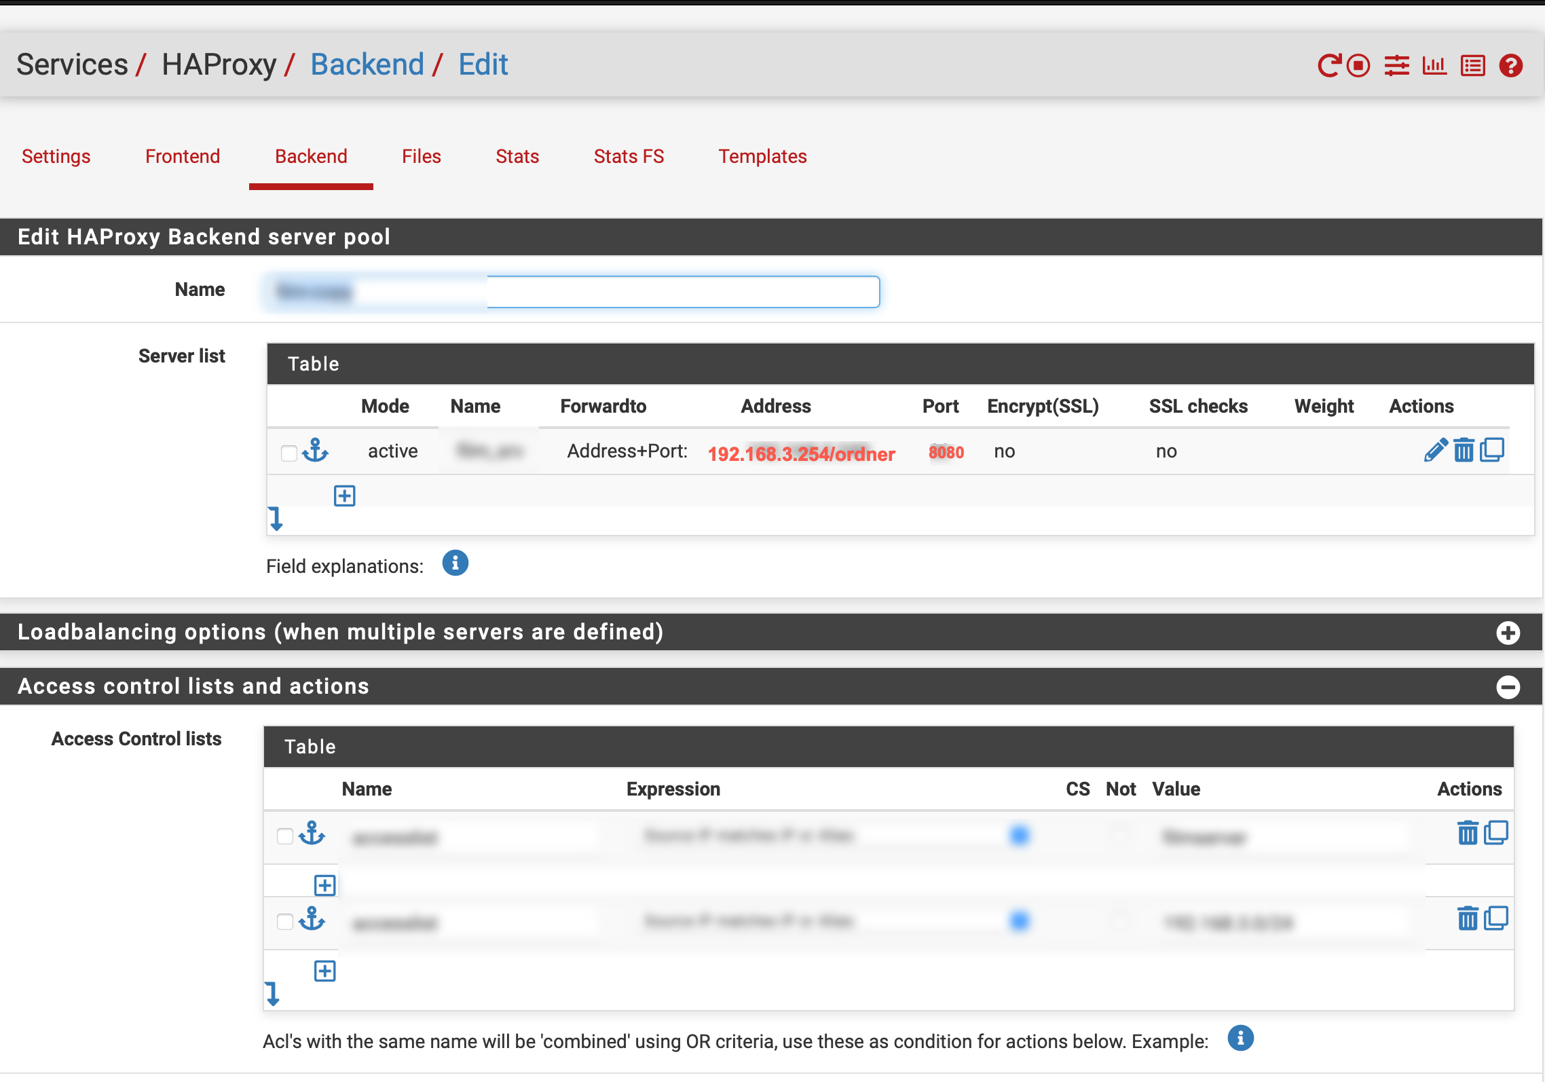Check the active server row checkbox
The width and height of the screenshot is (1545, 1082).
(289, 453)
